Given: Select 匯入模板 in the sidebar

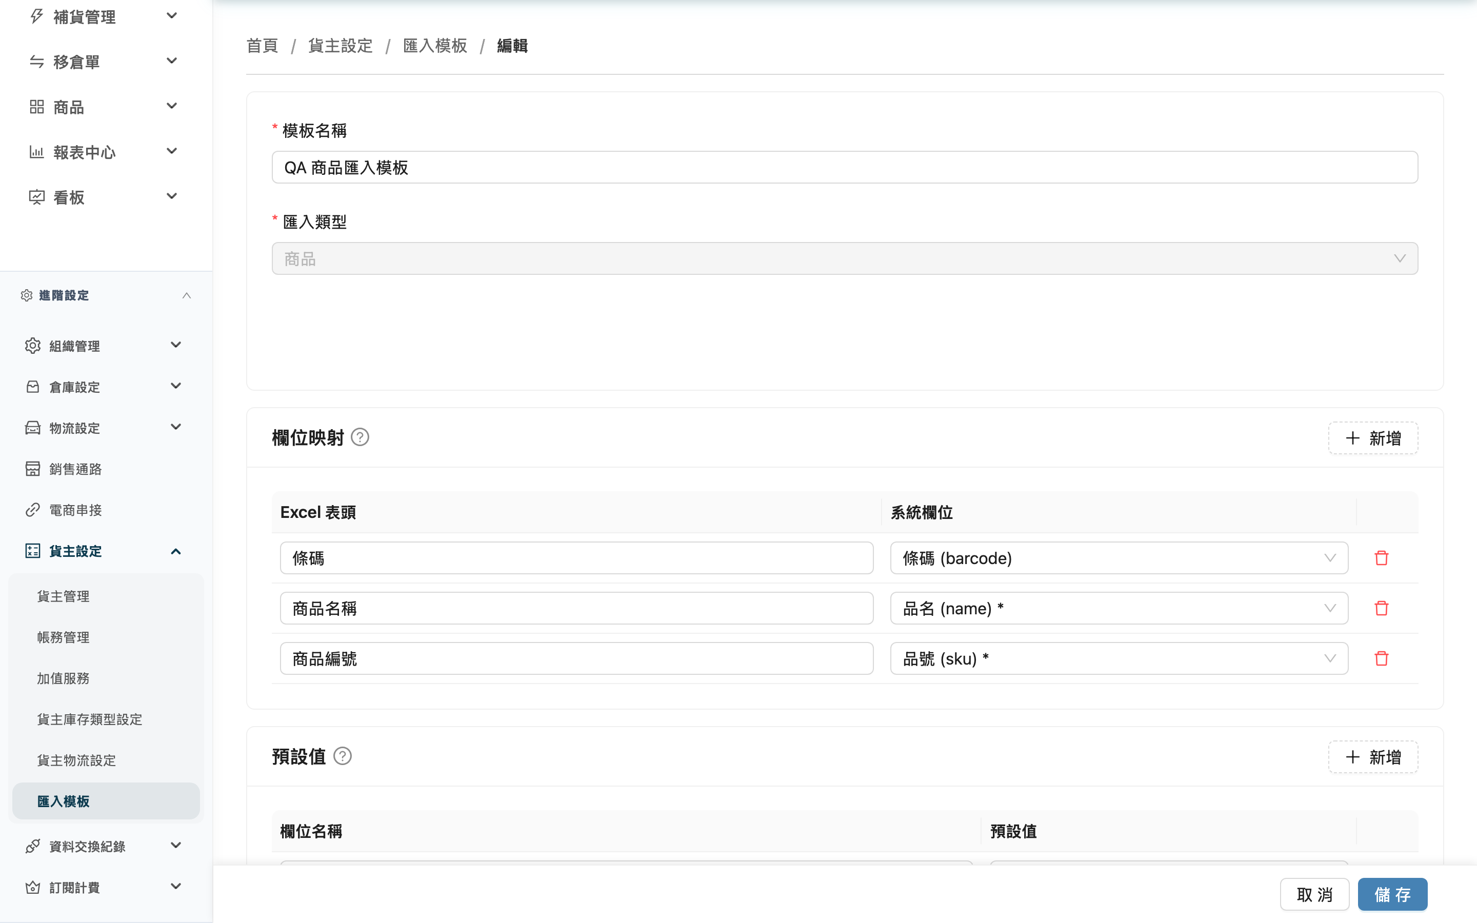Looking at the screenshot, I should pos(106,801).
